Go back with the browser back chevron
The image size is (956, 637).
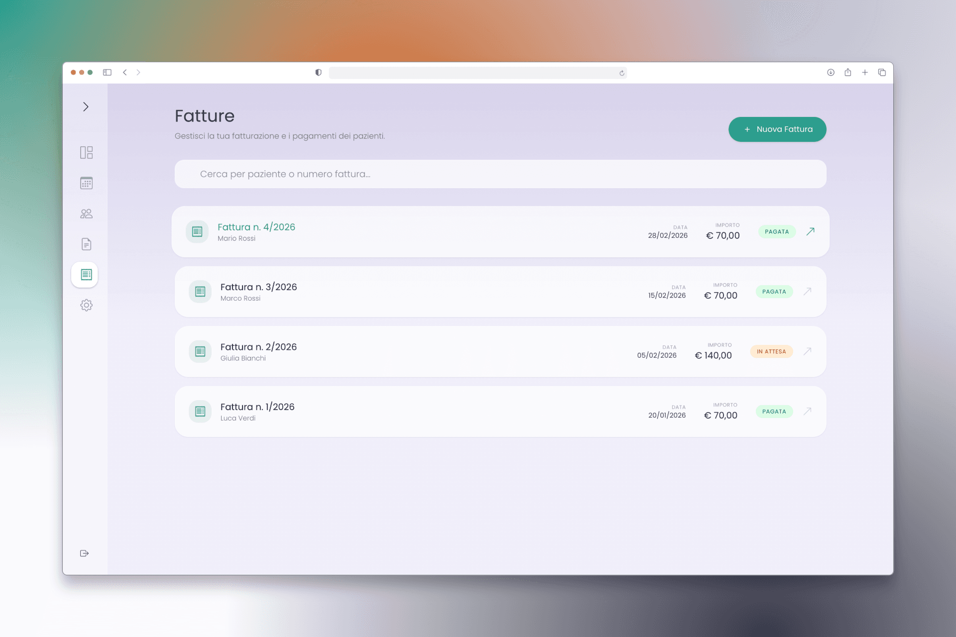click(x=125, y=73)
